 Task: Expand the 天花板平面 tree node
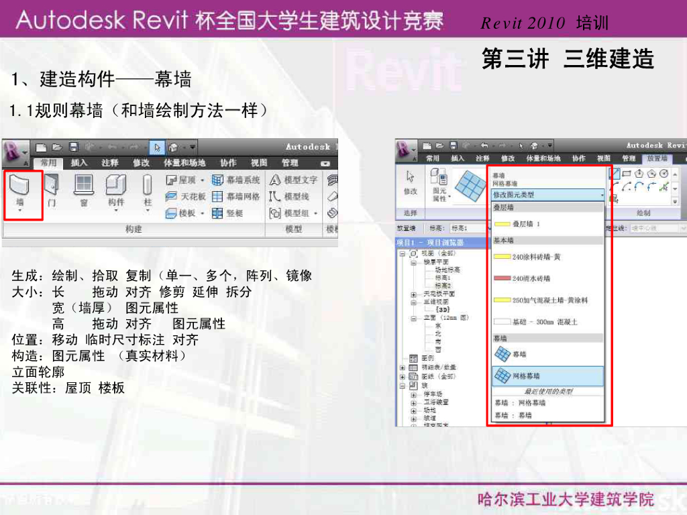[413, 294]
